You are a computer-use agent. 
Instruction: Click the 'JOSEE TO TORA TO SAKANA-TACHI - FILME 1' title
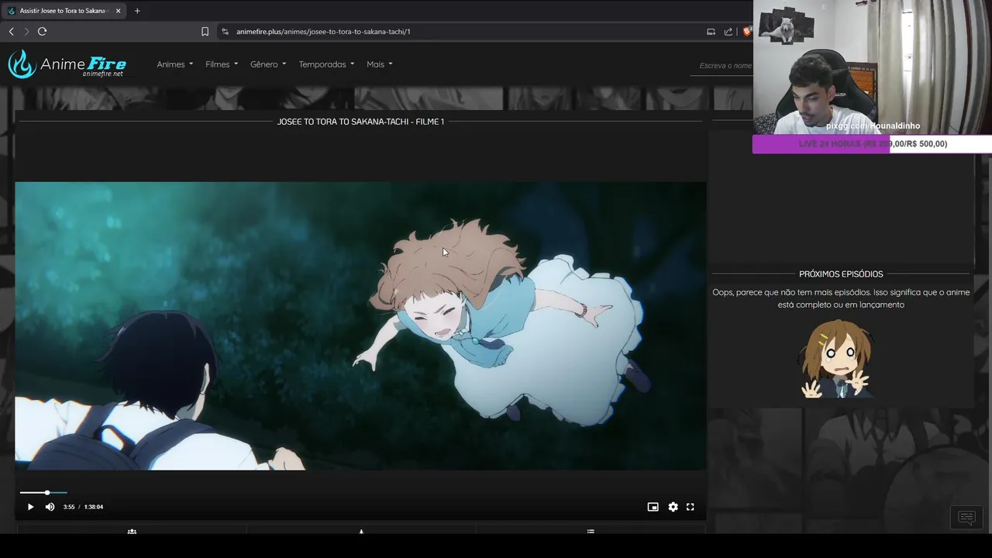(x=360, y=122)
